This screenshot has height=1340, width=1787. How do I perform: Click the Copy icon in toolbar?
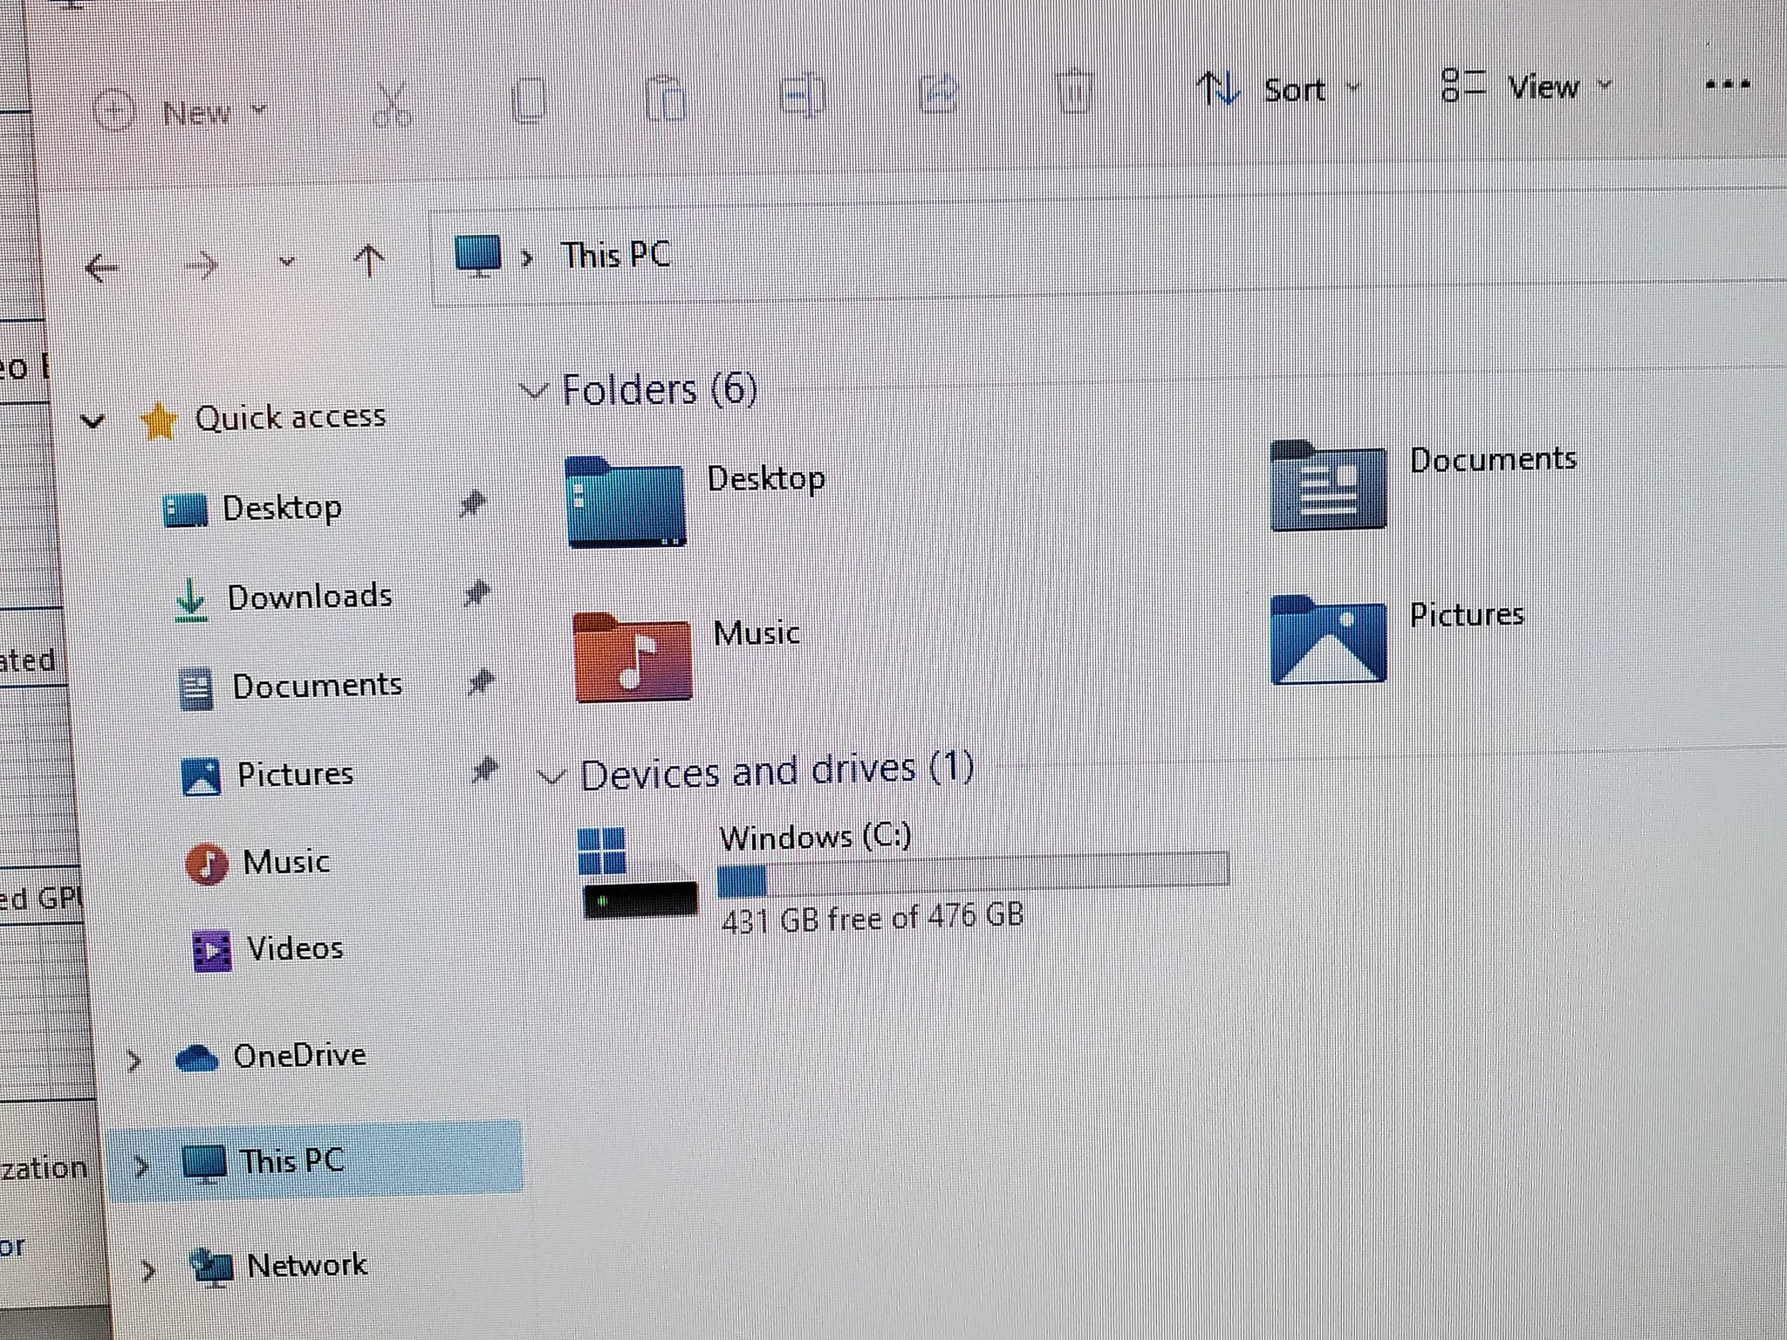pos(530,100)
